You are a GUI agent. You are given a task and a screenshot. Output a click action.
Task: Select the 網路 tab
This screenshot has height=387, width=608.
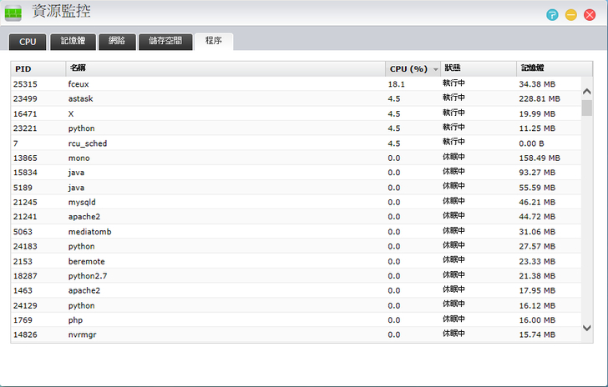[117, 42]
